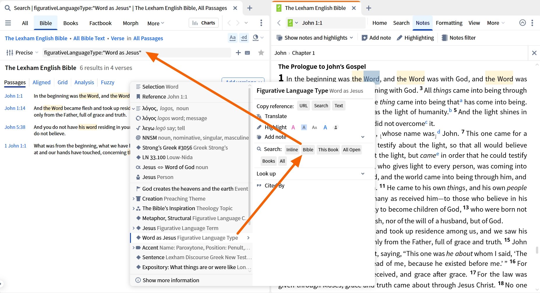540x293 pixels.
Task: Switch to the Factbook tab
Action: click(x=100, y=23)
